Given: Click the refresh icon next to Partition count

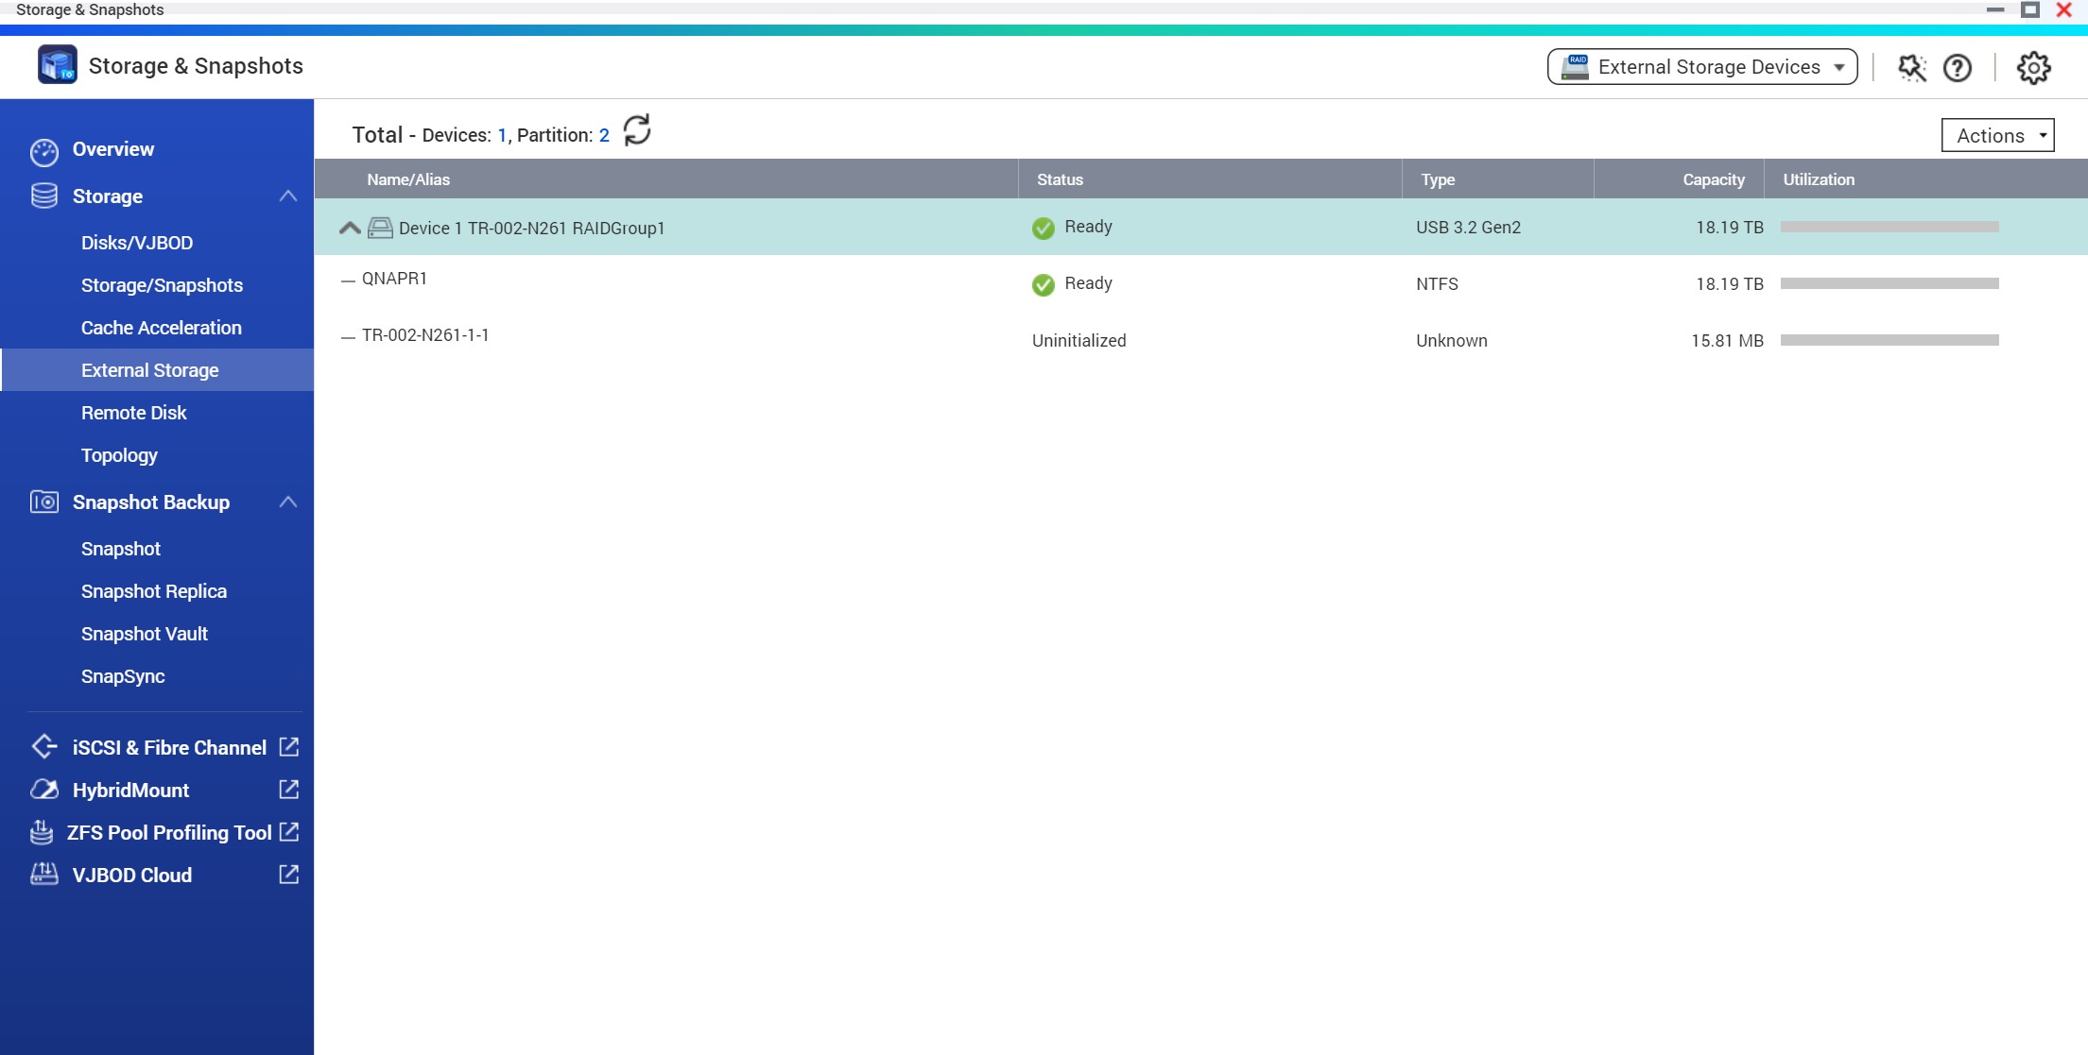Looking at the screenshot, I should click(637, 131).
